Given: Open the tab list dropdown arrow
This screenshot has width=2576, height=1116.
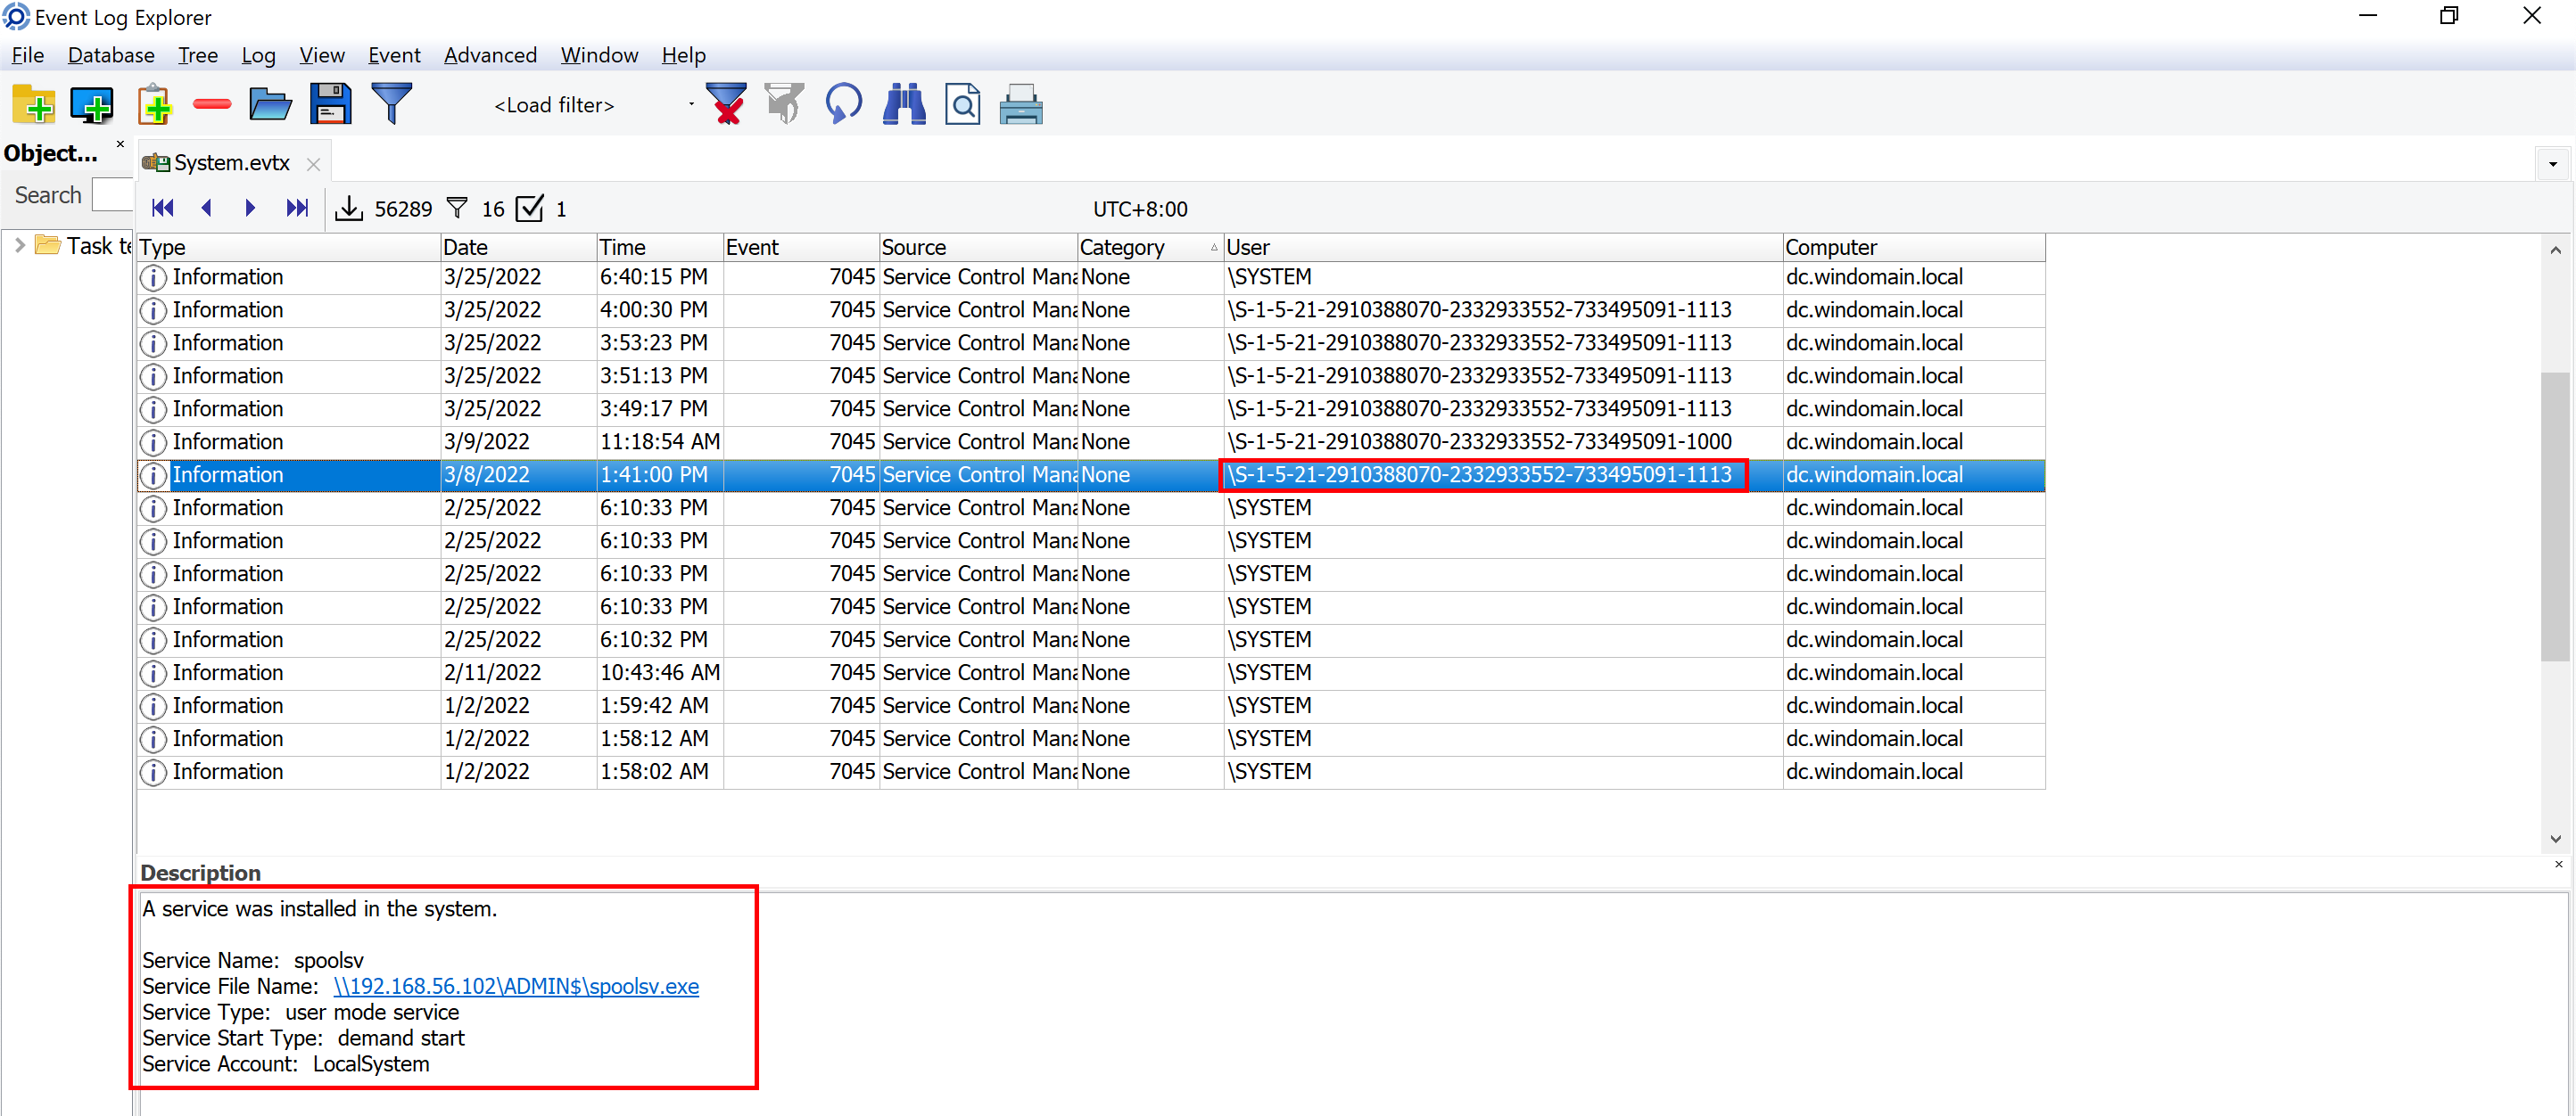Looking at the screenshot, I should [x=2553, y=164].
